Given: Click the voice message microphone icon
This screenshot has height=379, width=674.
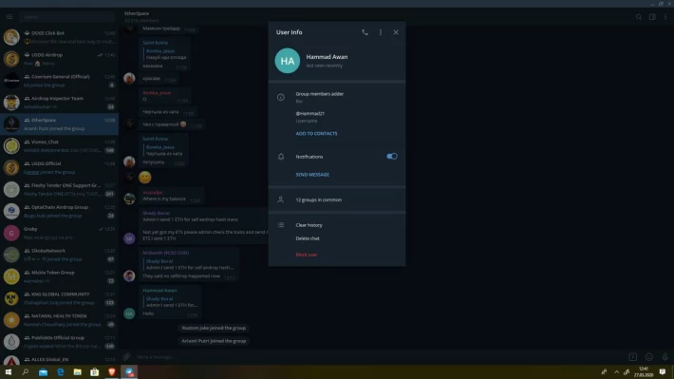Looking at the screenshot, I should point(665,356).
